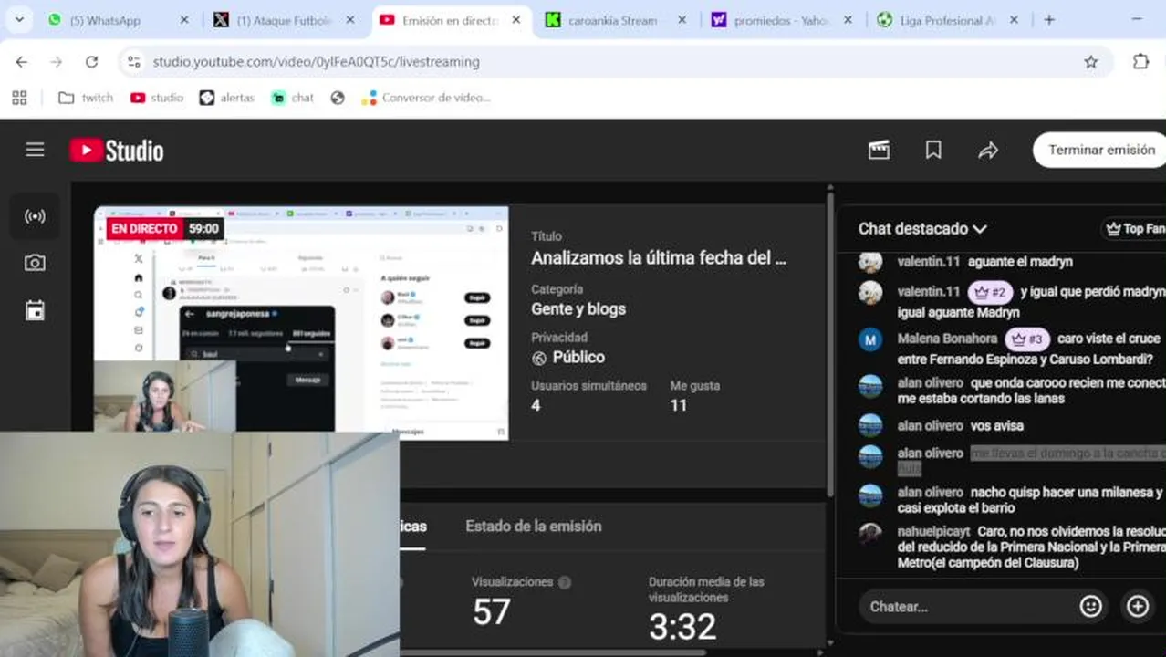Click the address bar URL

316,62
